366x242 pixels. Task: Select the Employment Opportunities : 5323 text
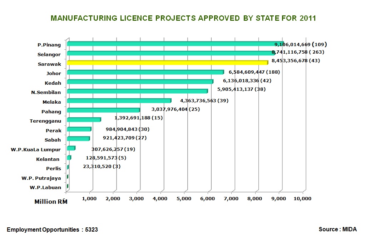click(52, 229)
